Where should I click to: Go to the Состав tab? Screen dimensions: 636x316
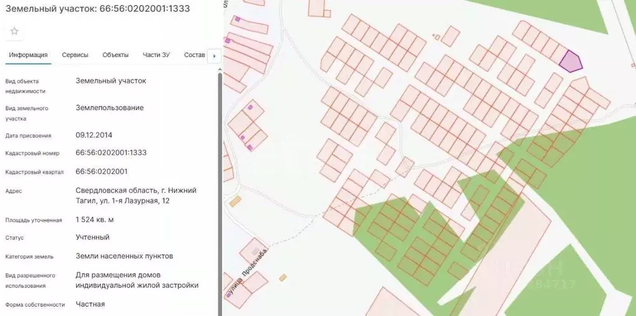click(x=194, y=55)
